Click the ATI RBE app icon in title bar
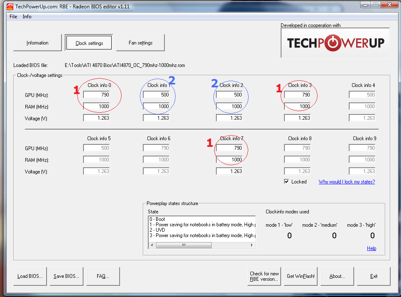The height and width of the screenshot is (297, 401). click(x=10, y=6)
